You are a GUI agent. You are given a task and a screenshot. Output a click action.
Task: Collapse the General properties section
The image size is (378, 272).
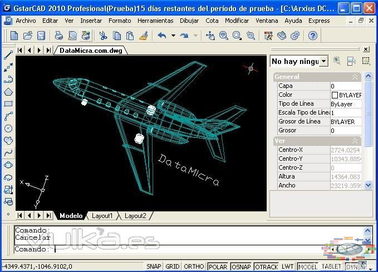pyautogui.click(x=355, y=77)
